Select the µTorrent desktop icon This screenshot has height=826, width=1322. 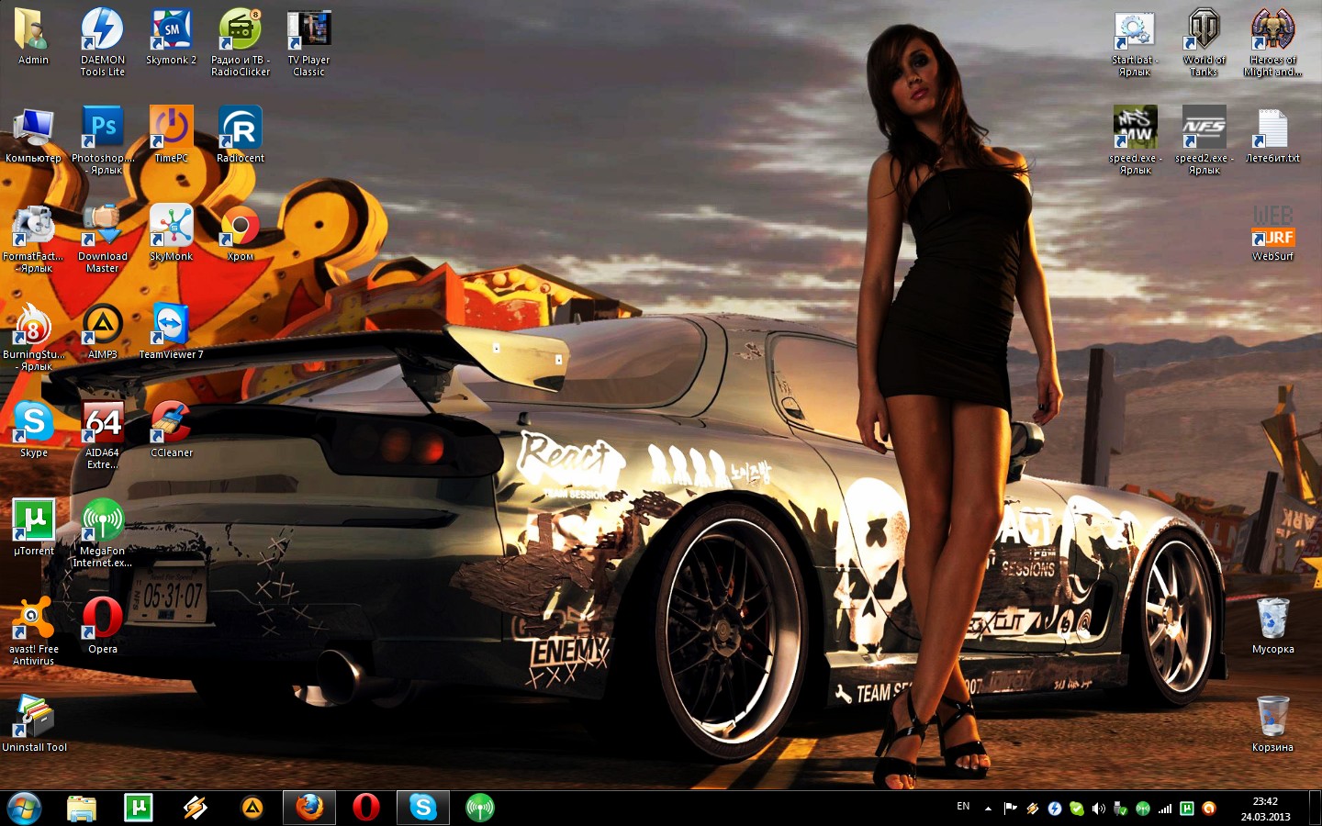click(33, 529)
